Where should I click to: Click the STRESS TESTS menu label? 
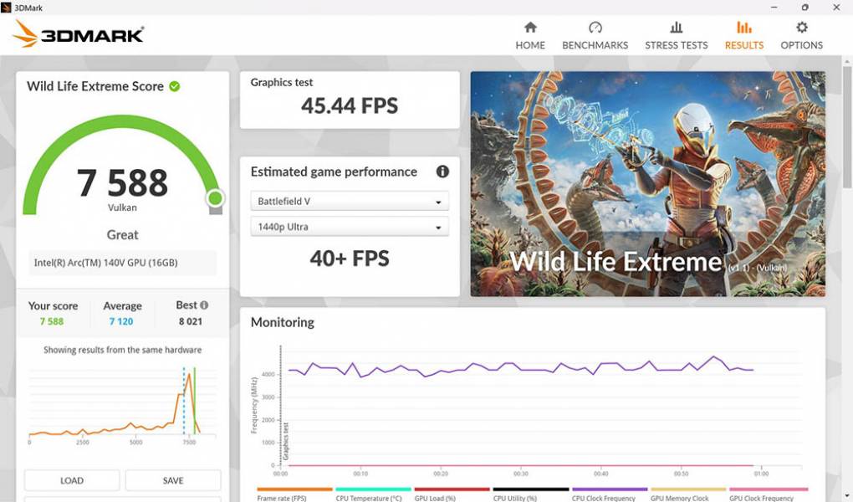point(676,45)
